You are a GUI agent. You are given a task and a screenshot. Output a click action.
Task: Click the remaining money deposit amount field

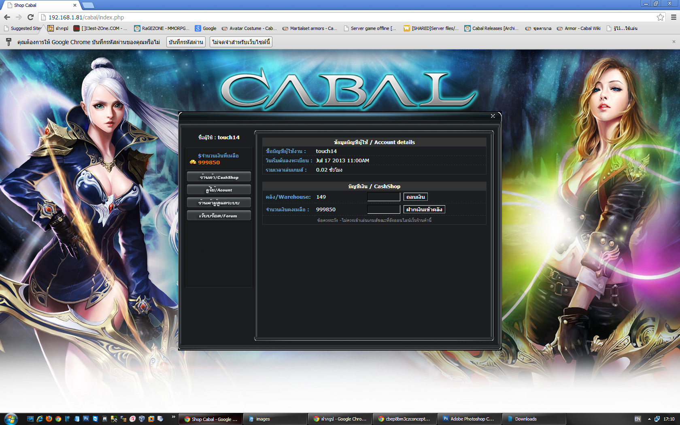pyautogui.click(x=384, y=209)
